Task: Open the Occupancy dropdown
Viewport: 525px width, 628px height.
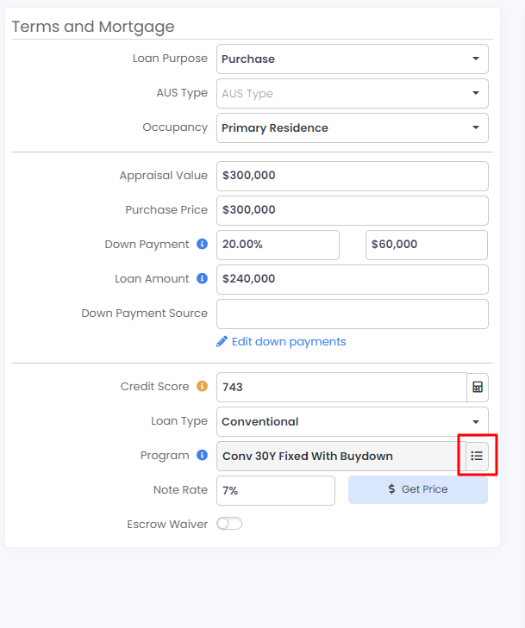Action: coord(353,127)
